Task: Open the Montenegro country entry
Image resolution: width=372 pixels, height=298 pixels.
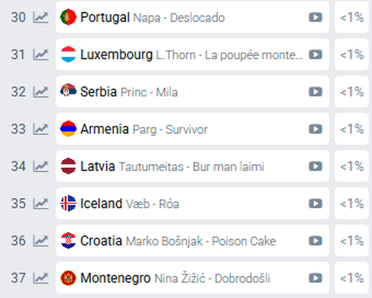Action: pyautogui.click(x=115, y=278)
